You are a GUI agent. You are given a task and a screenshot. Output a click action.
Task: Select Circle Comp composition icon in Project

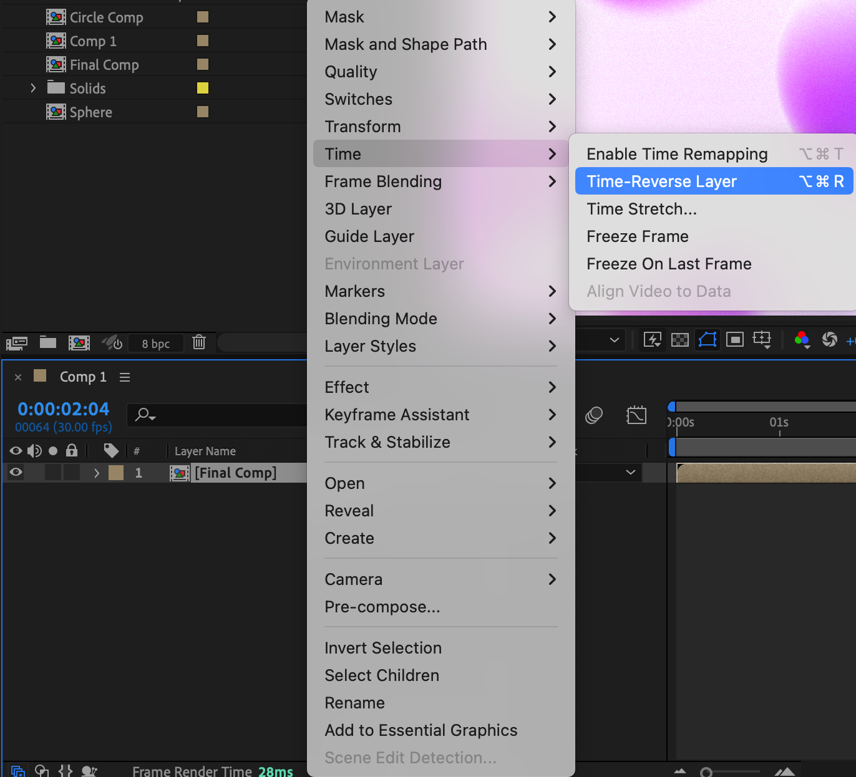(x=56, y=17)
